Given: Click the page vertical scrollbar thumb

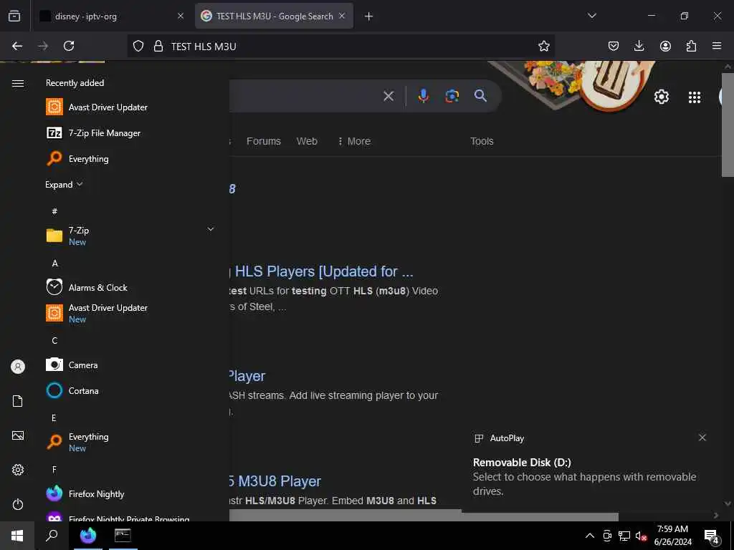Looking at the screenshot, I should click(728, 124).
